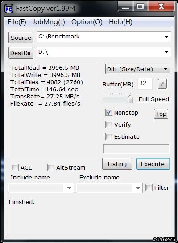The height and width of the screenshot is (243, 178).
Task: Click the FastCopy FC title bar icon
Action: [8, 9]
